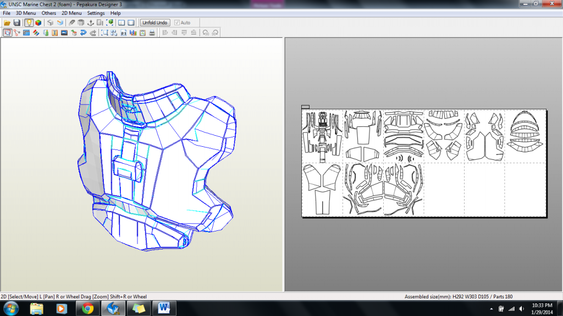
Task: Open File Explorer from taskbar
Action: point(36,308)
